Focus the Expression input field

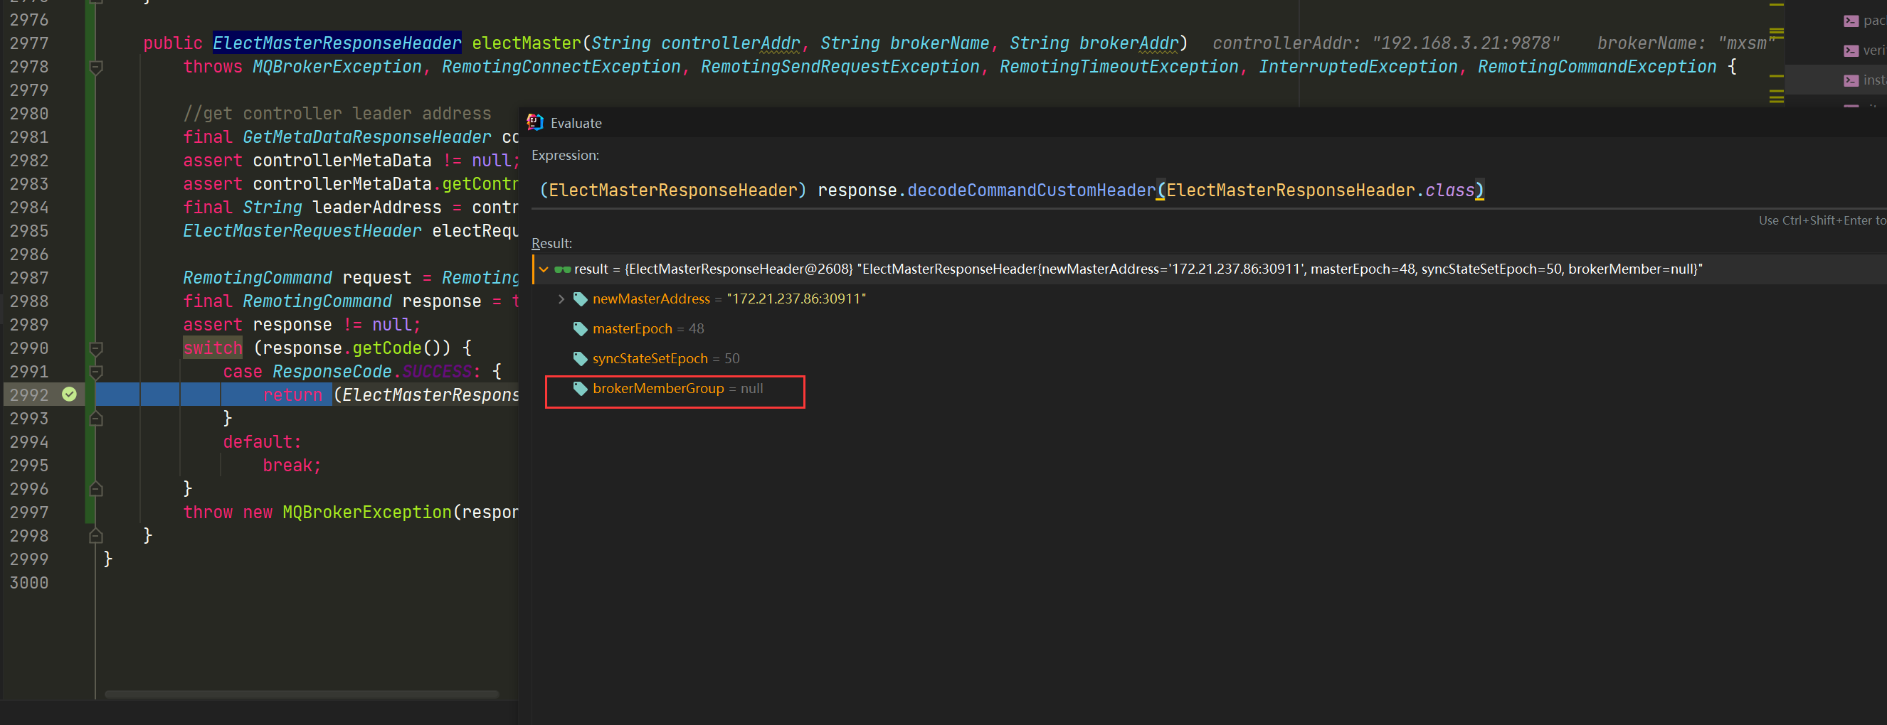[x=1209, y=190]
